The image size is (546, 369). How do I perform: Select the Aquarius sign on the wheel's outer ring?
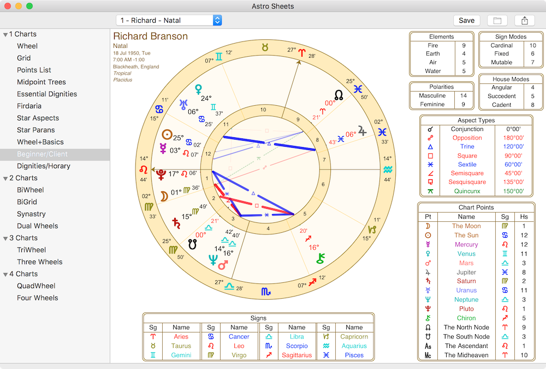point(388,170)
